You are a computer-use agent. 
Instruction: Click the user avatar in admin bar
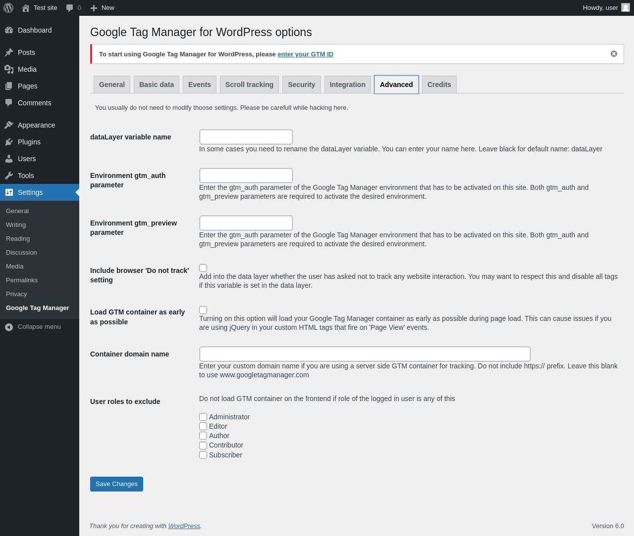coord(626,7)
